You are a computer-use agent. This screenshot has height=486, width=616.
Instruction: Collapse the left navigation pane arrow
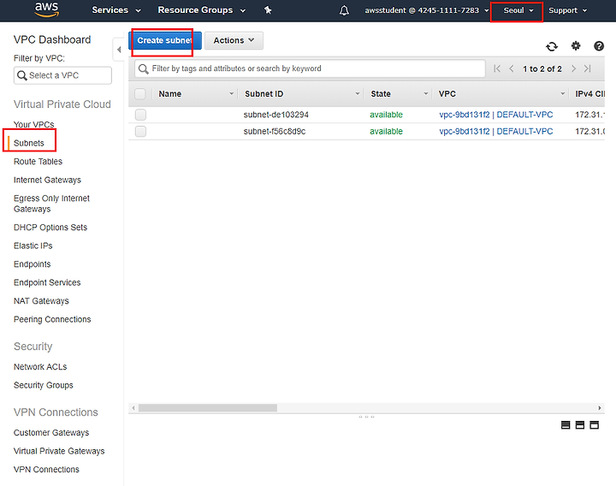(x=119, y=50)
